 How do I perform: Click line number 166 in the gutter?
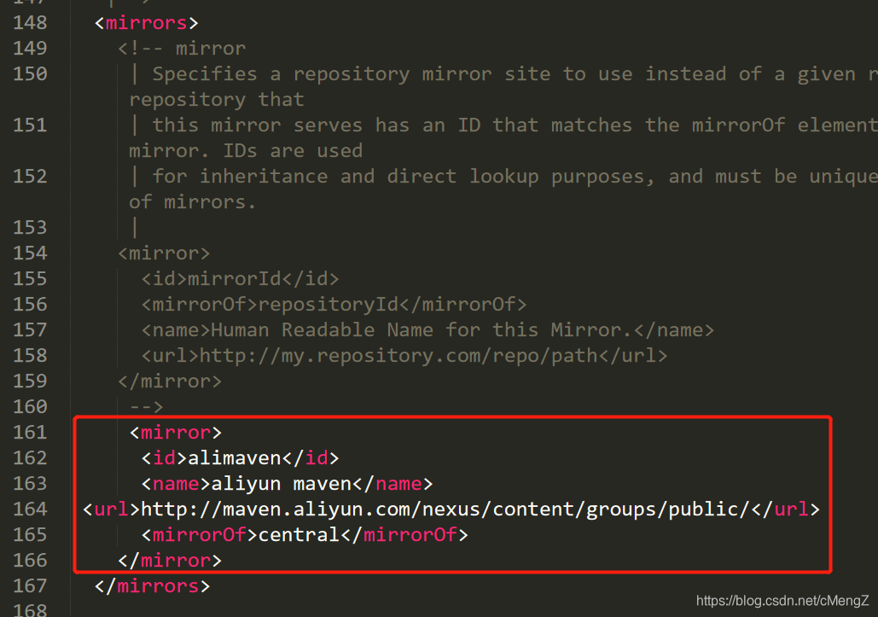click(30, 560)
